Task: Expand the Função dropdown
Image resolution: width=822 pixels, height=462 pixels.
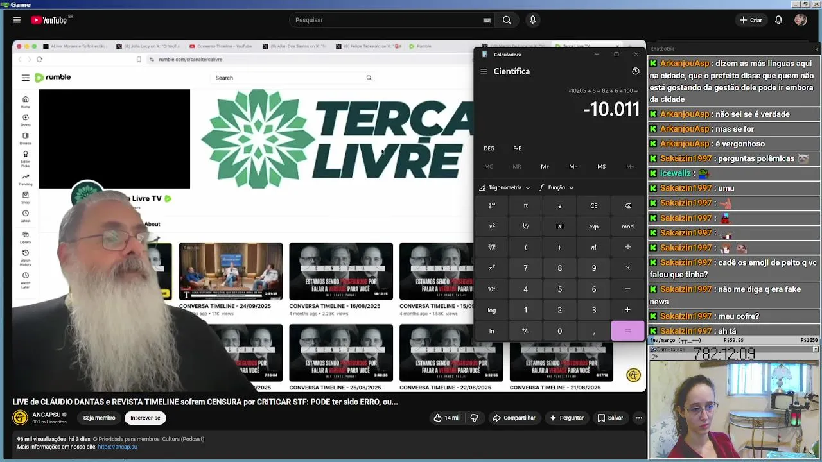Action: (556, 187)
